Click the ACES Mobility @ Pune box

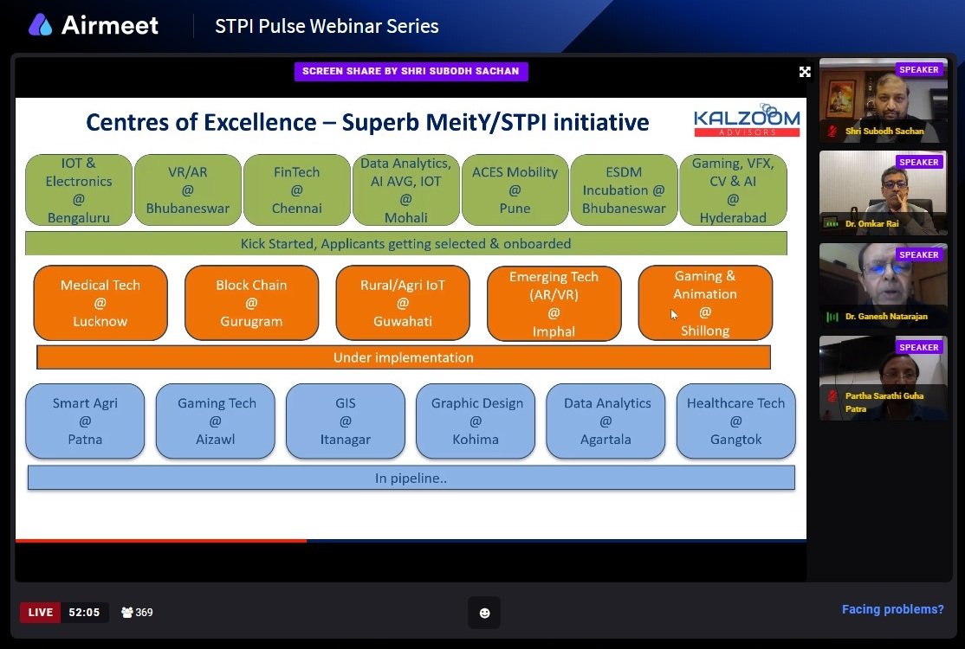click(515, 190)
